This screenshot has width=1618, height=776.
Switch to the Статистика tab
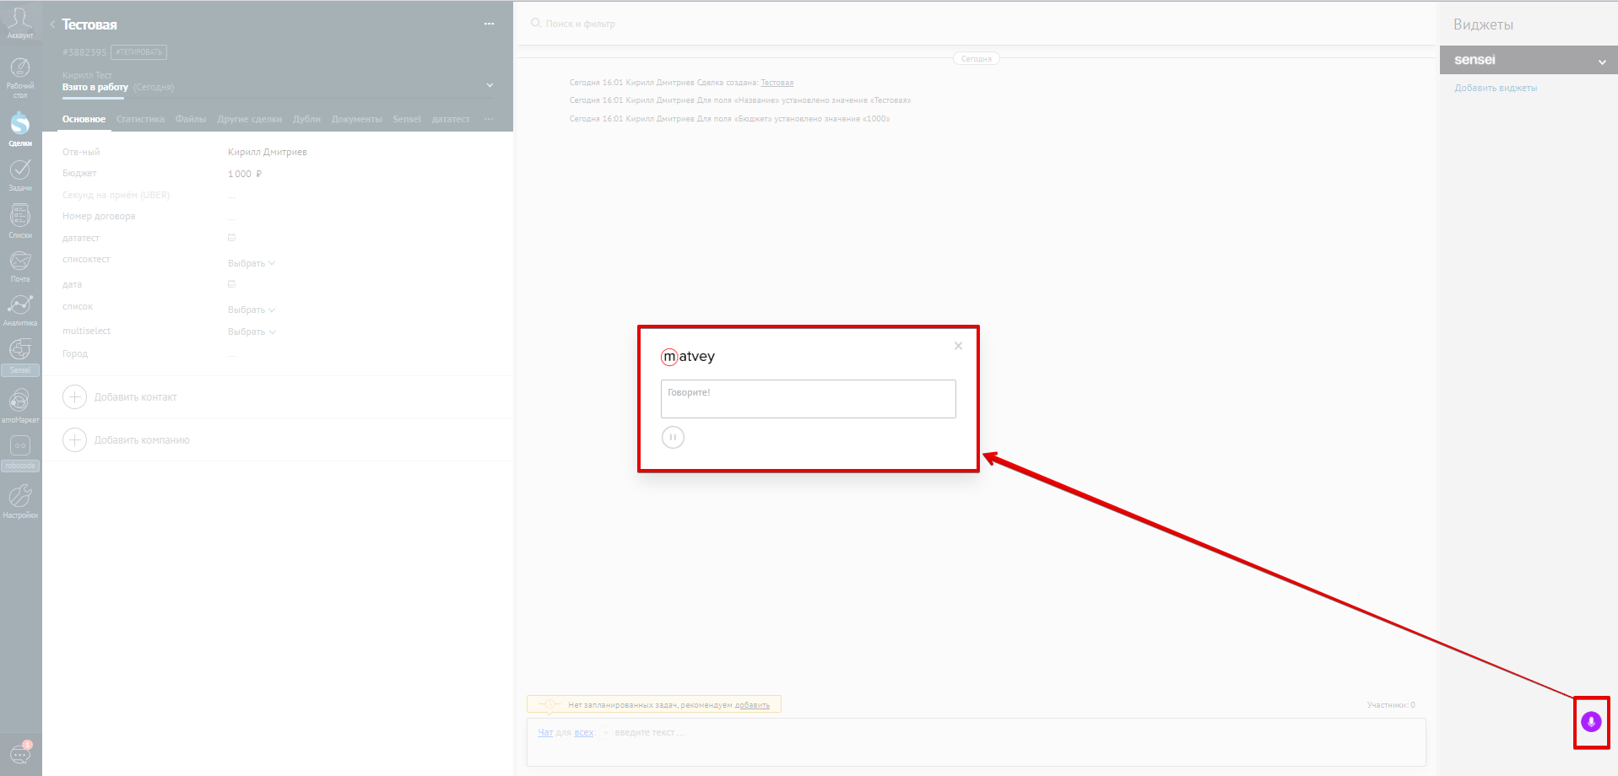pos(140,119)
